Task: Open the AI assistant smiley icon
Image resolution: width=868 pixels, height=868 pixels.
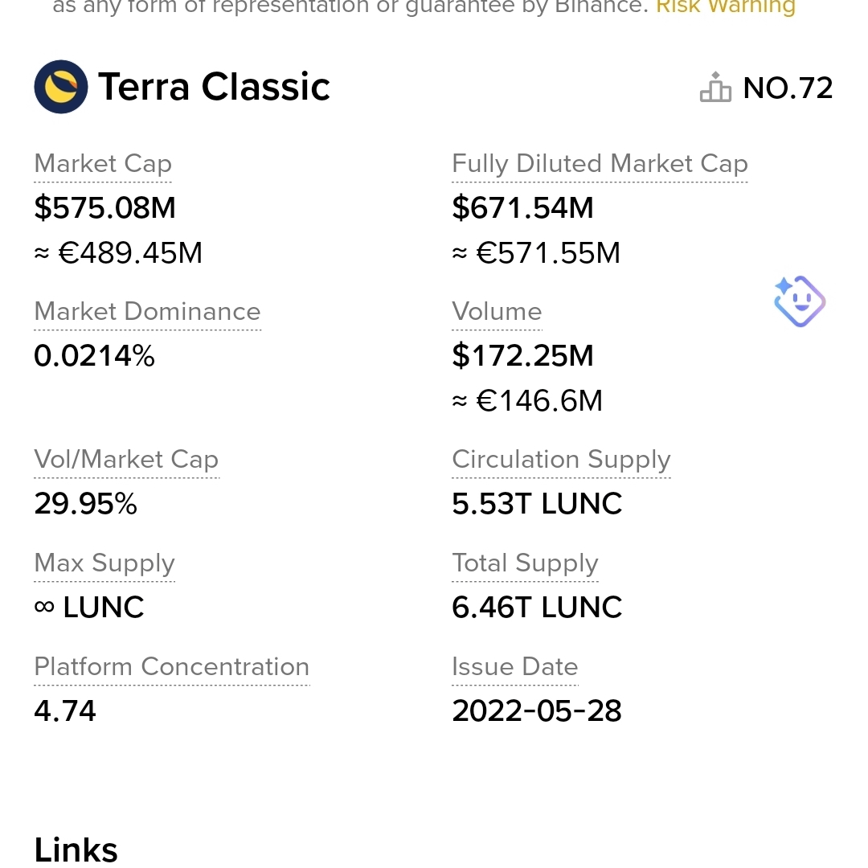Action: point(800,301)
